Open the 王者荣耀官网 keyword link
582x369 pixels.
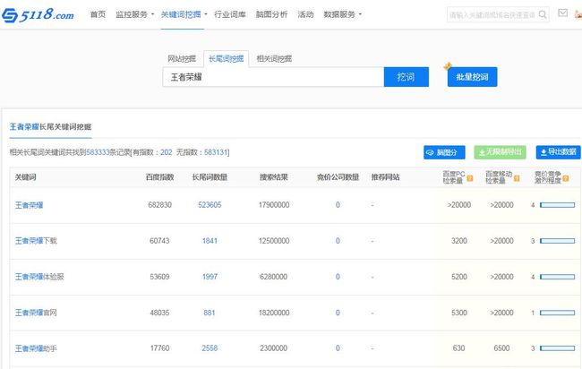[x=36, y=313]
